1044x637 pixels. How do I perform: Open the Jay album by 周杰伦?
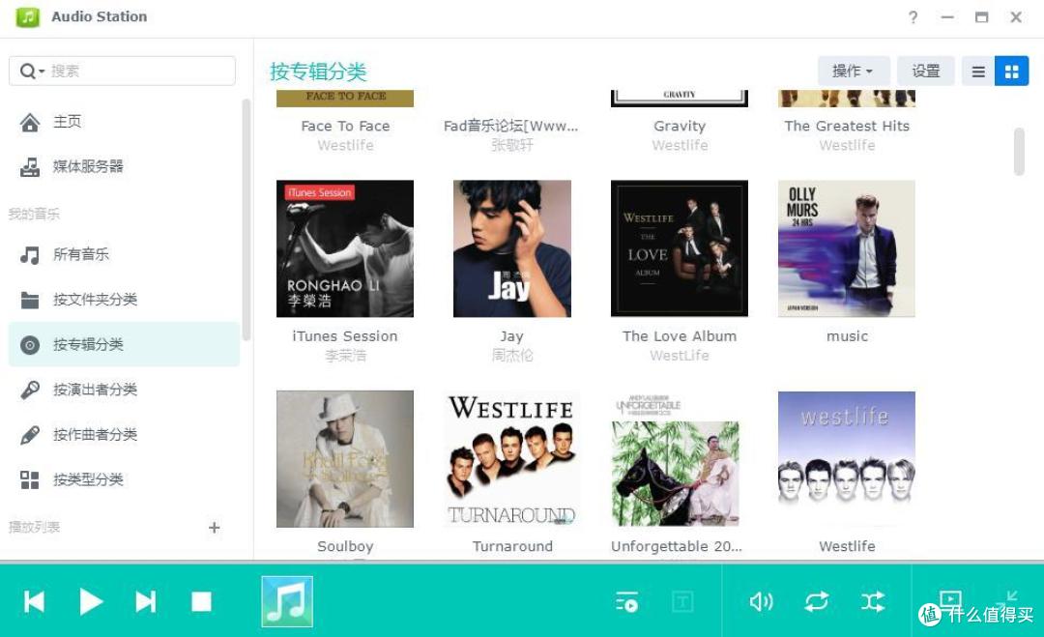(511, 248)
